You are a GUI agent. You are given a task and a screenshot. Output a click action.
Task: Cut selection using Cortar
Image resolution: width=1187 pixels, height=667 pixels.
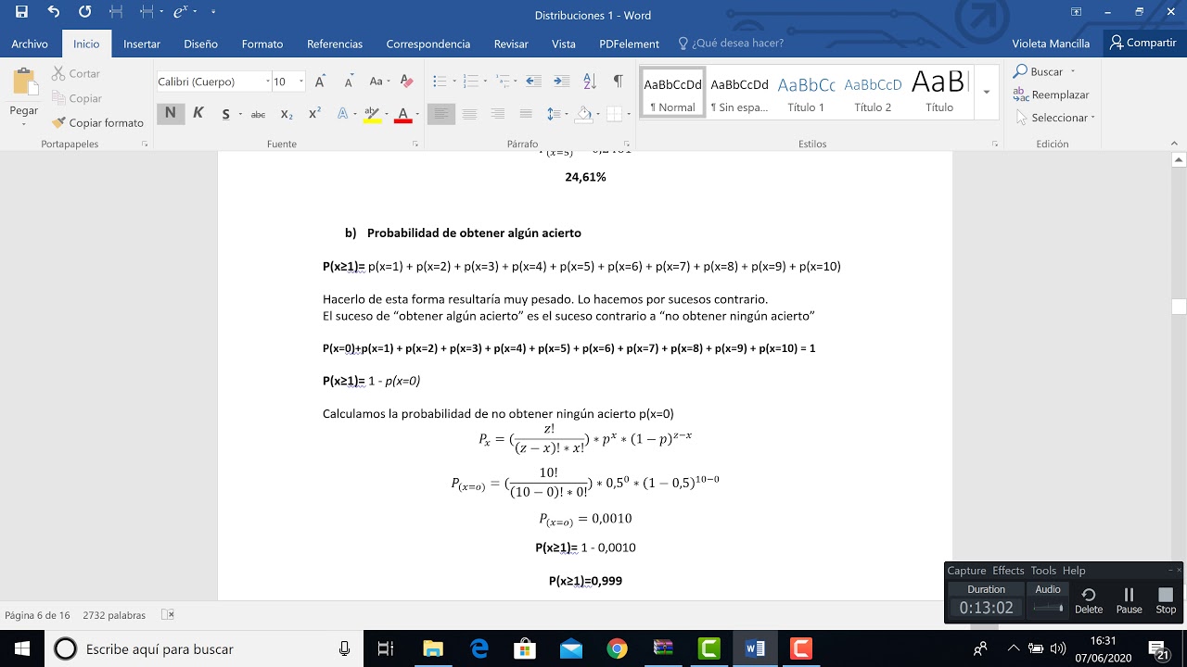pyautogui.click(x=75, y=73)
